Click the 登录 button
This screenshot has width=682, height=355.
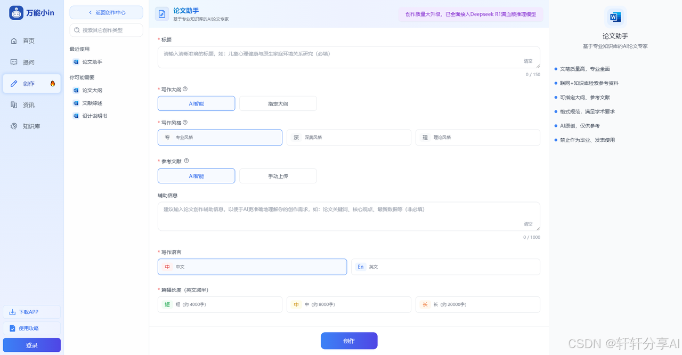[31, 345]
